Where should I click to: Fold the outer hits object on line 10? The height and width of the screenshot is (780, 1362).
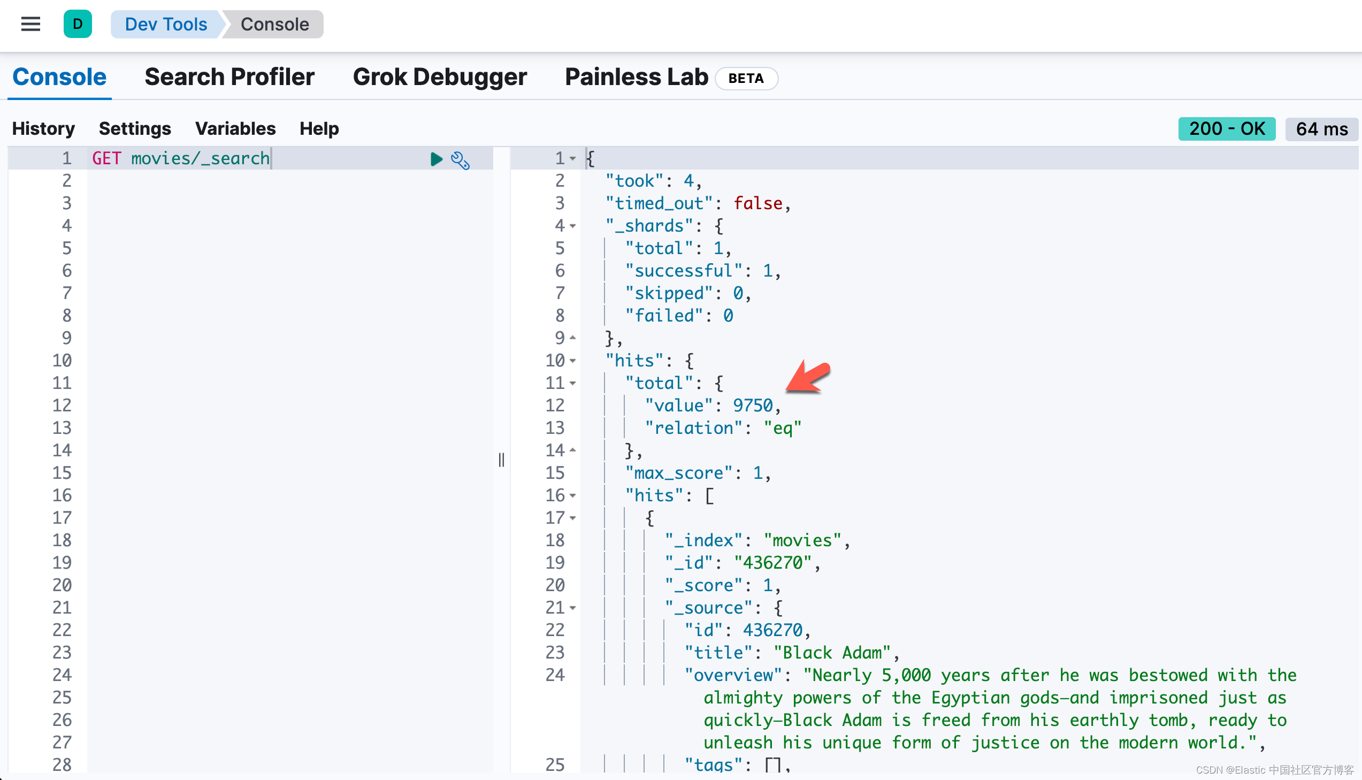pos(573,361)
